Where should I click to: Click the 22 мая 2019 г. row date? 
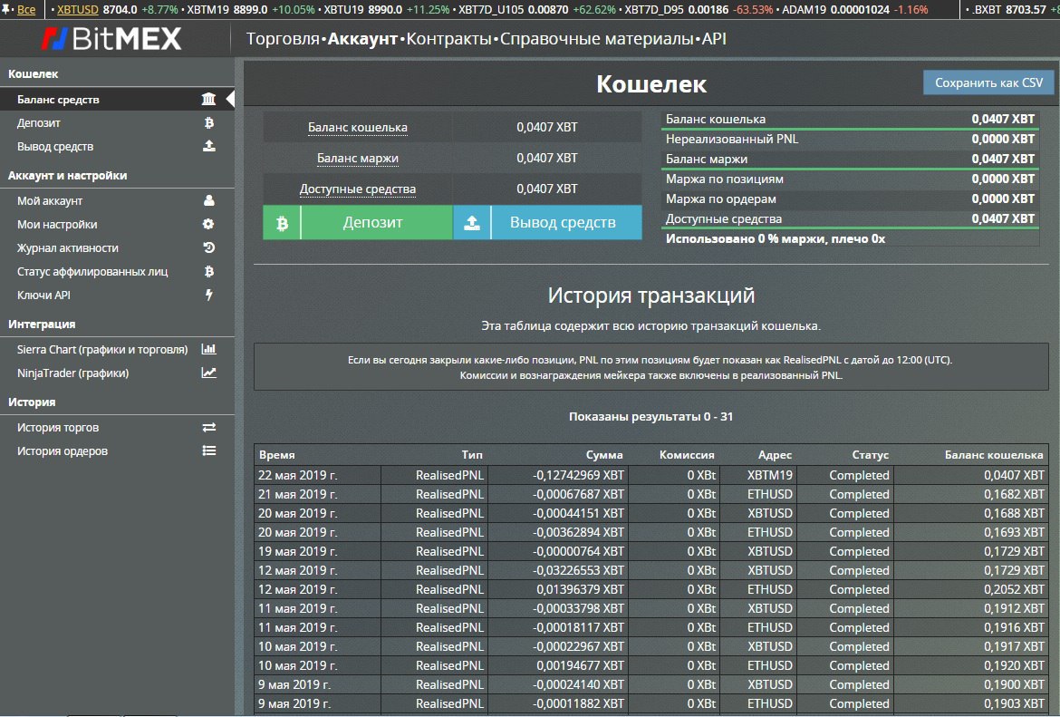coord(297,476)
